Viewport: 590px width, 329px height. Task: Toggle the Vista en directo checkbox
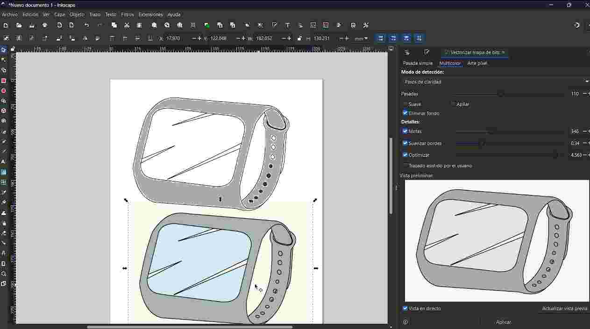pyautogui.click(x=405, y=308)
